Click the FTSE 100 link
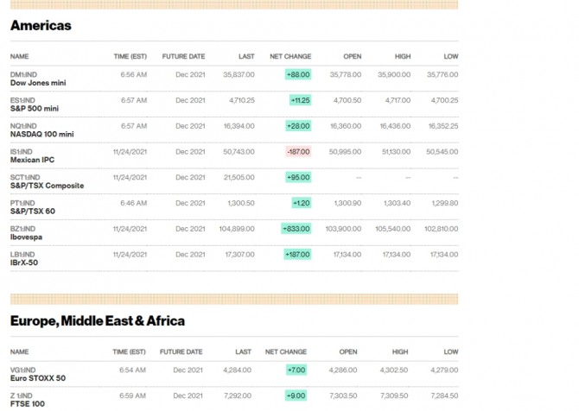 (x=27, y=403)
